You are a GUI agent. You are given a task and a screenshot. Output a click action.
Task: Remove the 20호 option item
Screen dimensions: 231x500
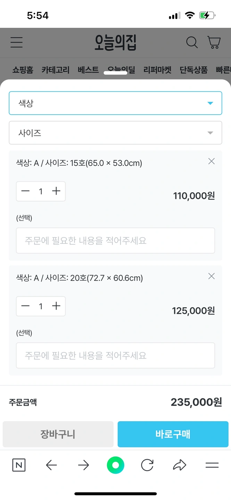pos(211,276)
